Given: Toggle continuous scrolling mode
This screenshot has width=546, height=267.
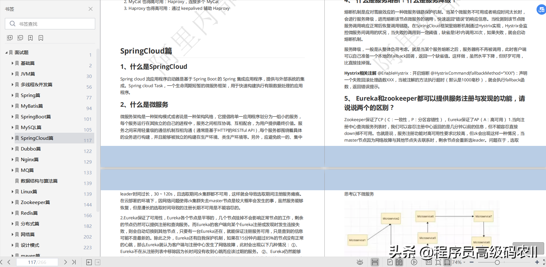Looking at the screenshot, I should (x=375, y=262).
